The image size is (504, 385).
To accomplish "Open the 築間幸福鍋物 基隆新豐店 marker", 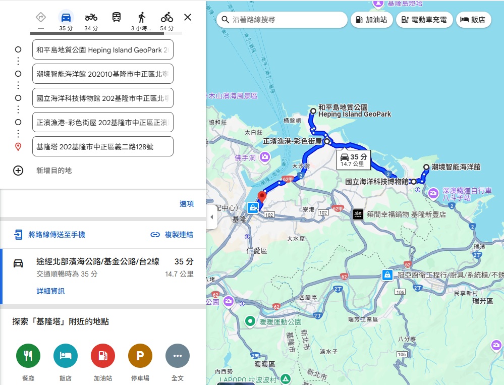I will pyautogui.click(x=358, y=214).
